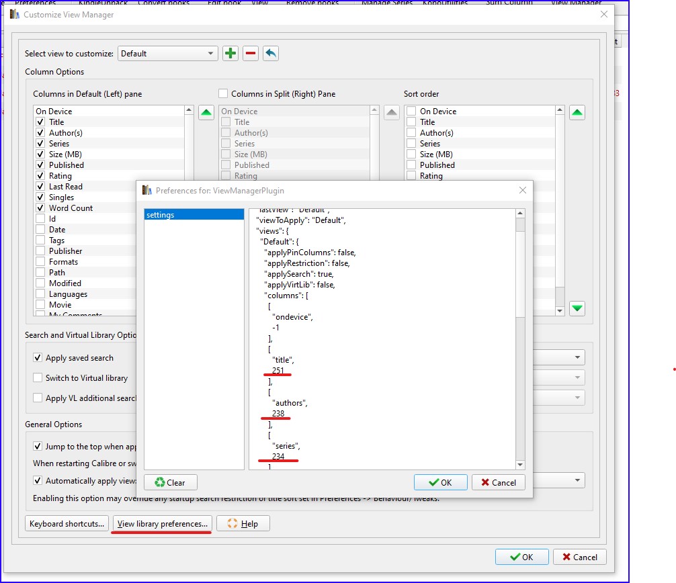Open the Virtual library dropdown arrow
This screenshot has height=583, width=676.
(x=577, y=377)
